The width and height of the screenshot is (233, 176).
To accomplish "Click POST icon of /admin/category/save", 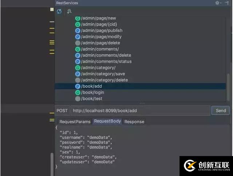I will point(78,74).
